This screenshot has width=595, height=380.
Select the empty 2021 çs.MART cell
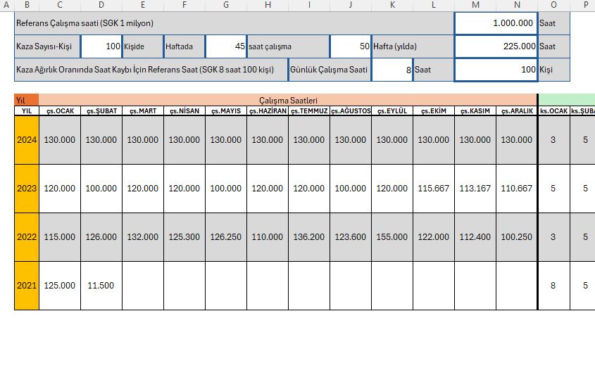click(143, 286)
